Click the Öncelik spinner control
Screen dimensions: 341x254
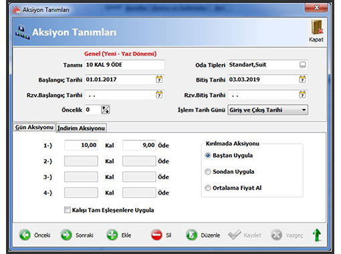click(x=106, y=110)
